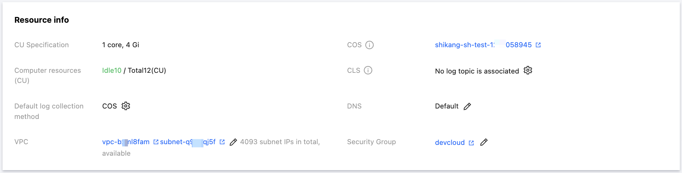Open CLS log topic settings gear
Screen dimensions: 682x173
click(528, 70)
